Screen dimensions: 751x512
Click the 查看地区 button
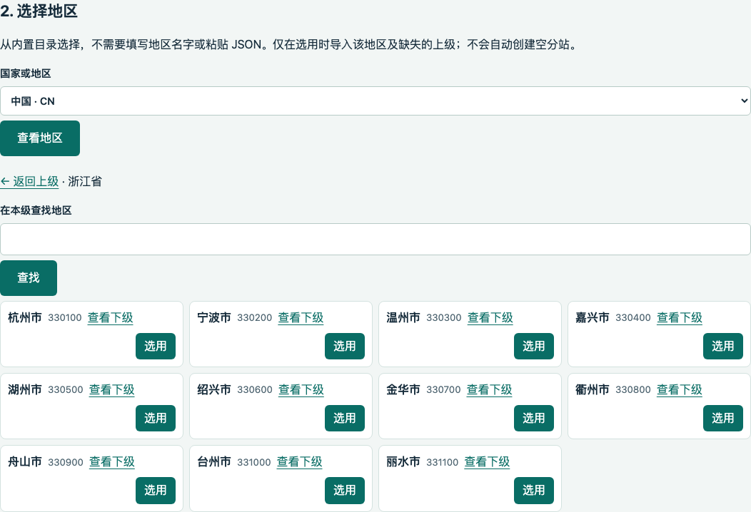pyautogui.click(x=40, y=138)
